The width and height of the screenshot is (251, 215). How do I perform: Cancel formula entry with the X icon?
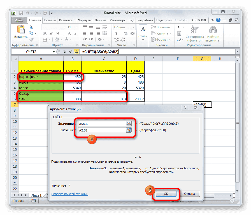pos(65,52)
